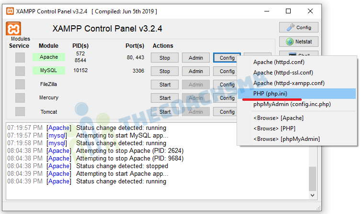Select Apache (httpd.conf) menu entry
The width and height of the screenshot is (363, 214).
click(x=297, y=62)
